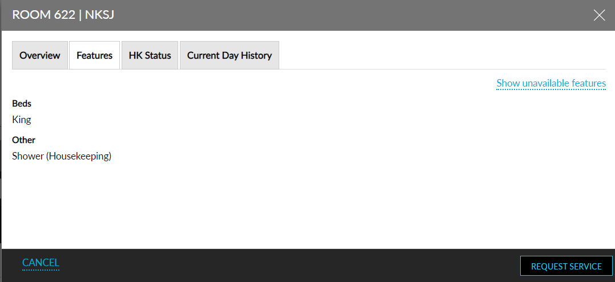This screenshot has height=282, width=615.
Task: Click the Beds section heading
Action: pyautogui.click(x=22, y=104)
